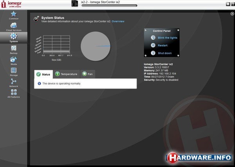Open Cloud Services in sidebar
Image resolution: width=235 pixels, height=167 pixels.
14,27
